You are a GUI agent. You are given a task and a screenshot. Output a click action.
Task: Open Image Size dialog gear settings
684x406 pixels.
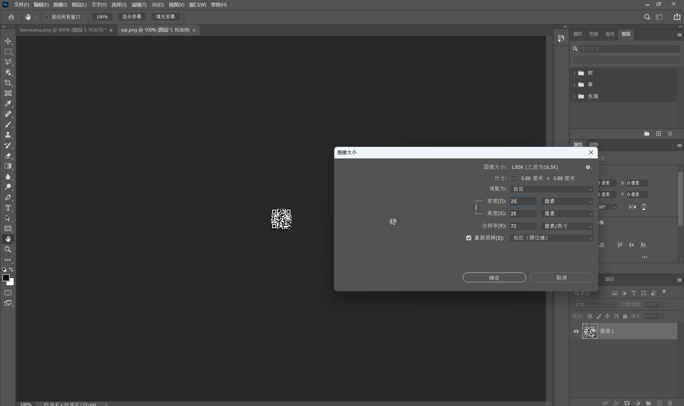[x=589, y=167]
